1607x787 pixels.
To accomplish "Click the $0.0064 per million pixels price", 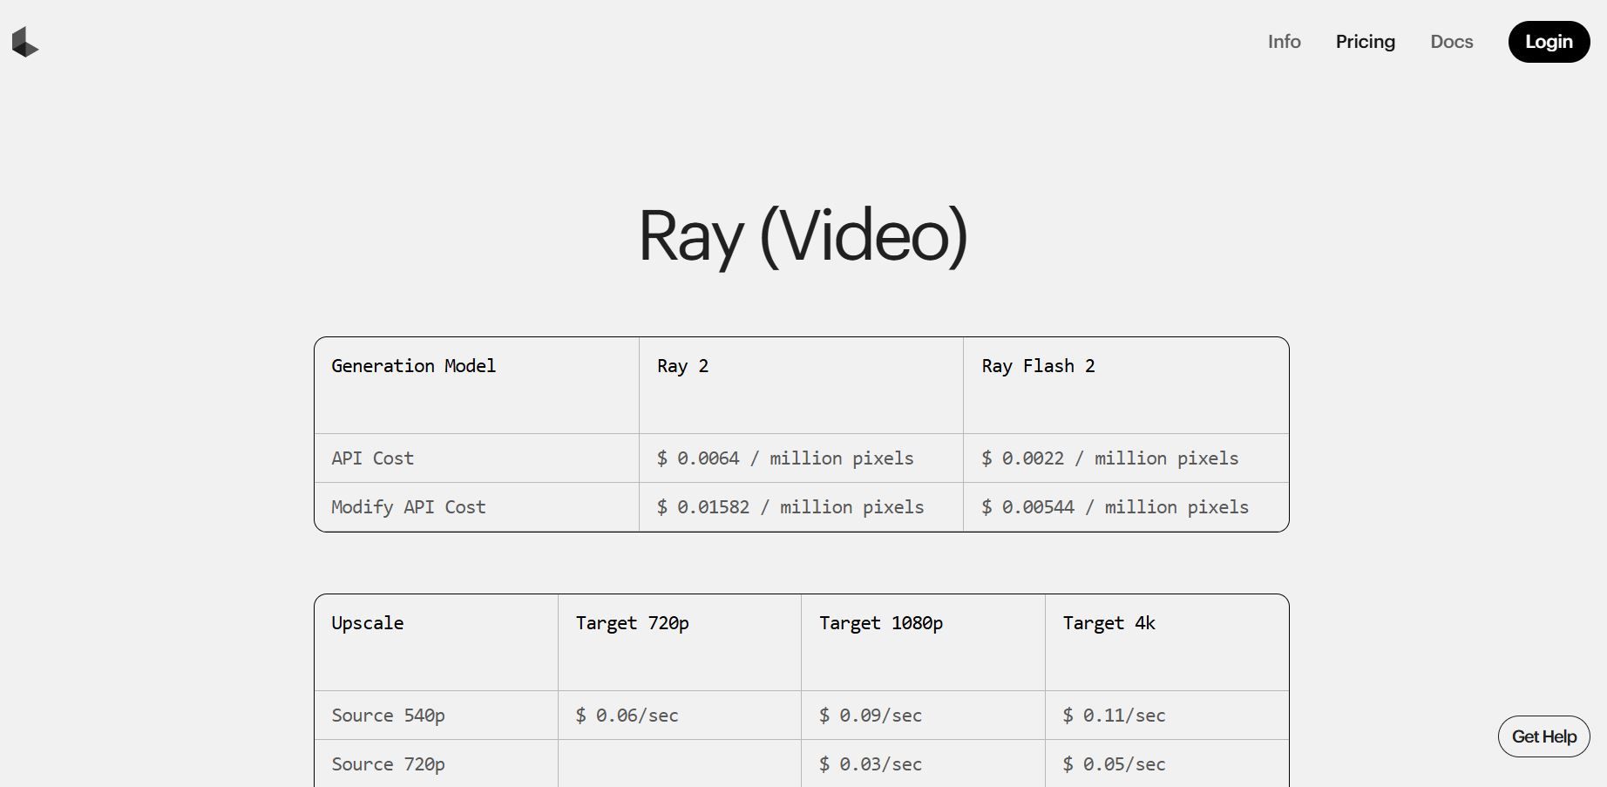I will pos(784,458).
